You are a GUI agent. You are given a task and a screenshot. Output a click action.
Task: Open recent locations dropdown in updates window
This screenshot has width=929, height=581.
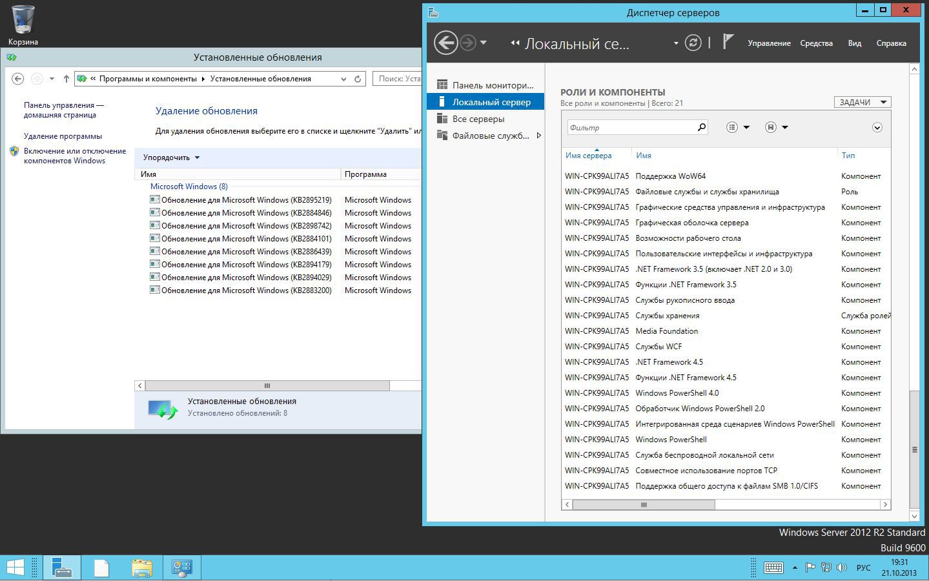(52, 79)
